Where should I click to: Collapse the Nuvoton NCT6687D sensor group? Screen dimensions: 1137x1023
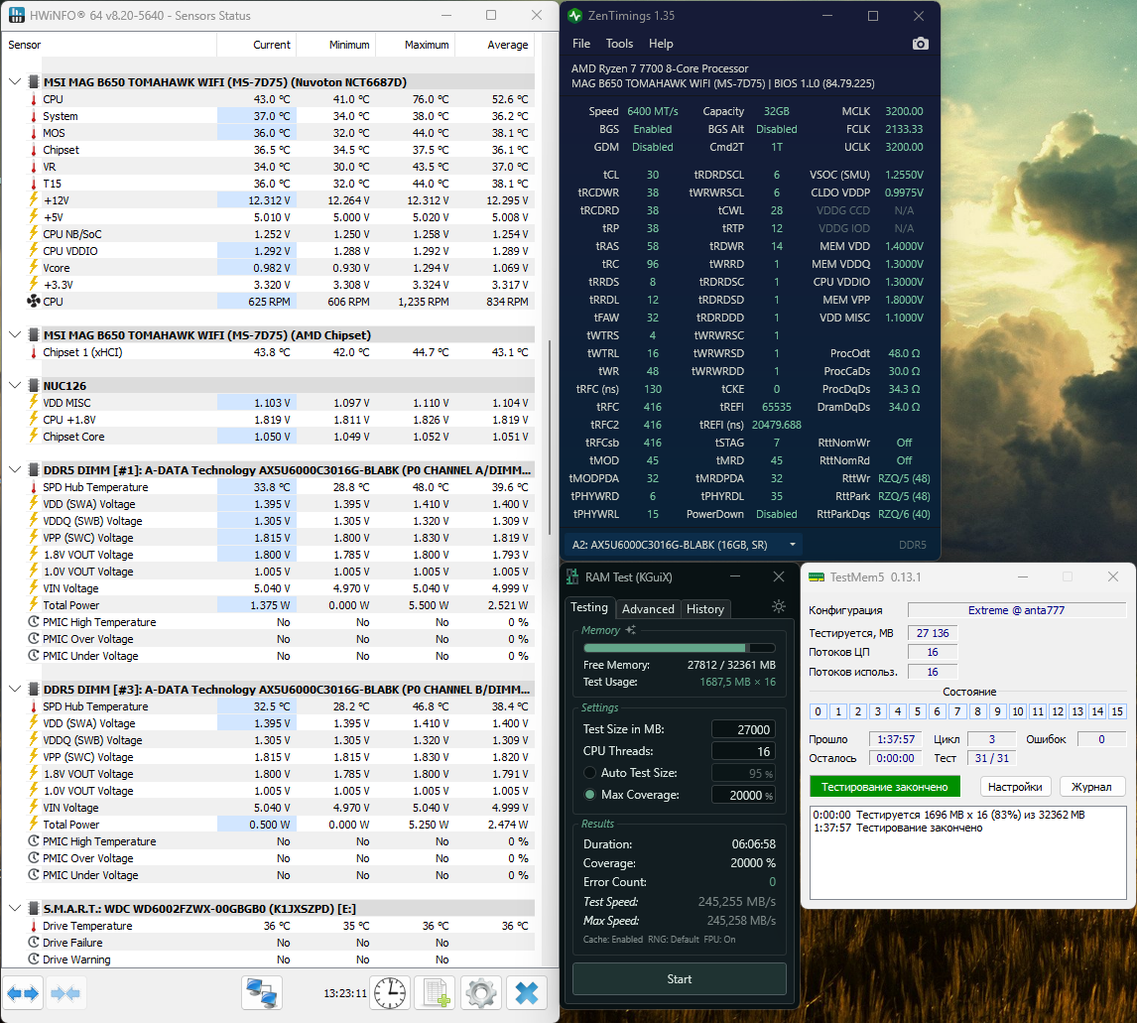pyautogui.click(x=15, y=82)
